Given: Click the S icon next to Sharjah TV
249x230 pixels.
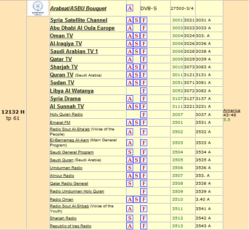Looking at the screenshot, I should click(x=137, y=67).
